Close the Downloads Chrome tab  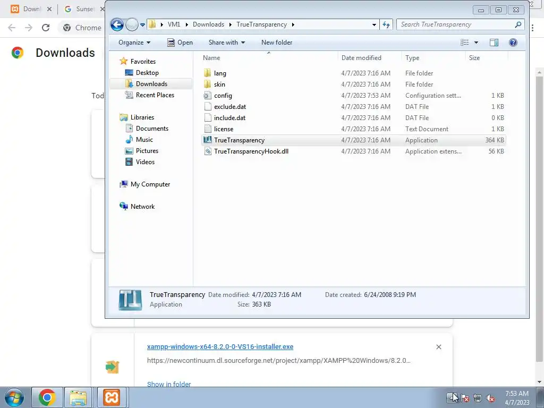49,9
